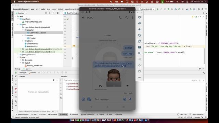Image resolution: width=219 pixels, height=123 pixels.
Task: Open the Logcat tool window tab
Action: (100, 114)
